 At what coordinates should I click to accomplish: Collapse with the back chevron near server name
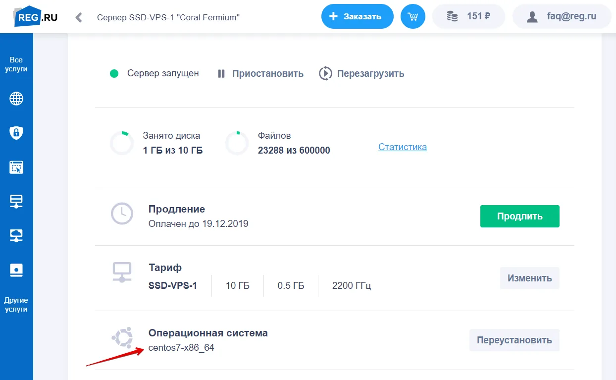78,16
